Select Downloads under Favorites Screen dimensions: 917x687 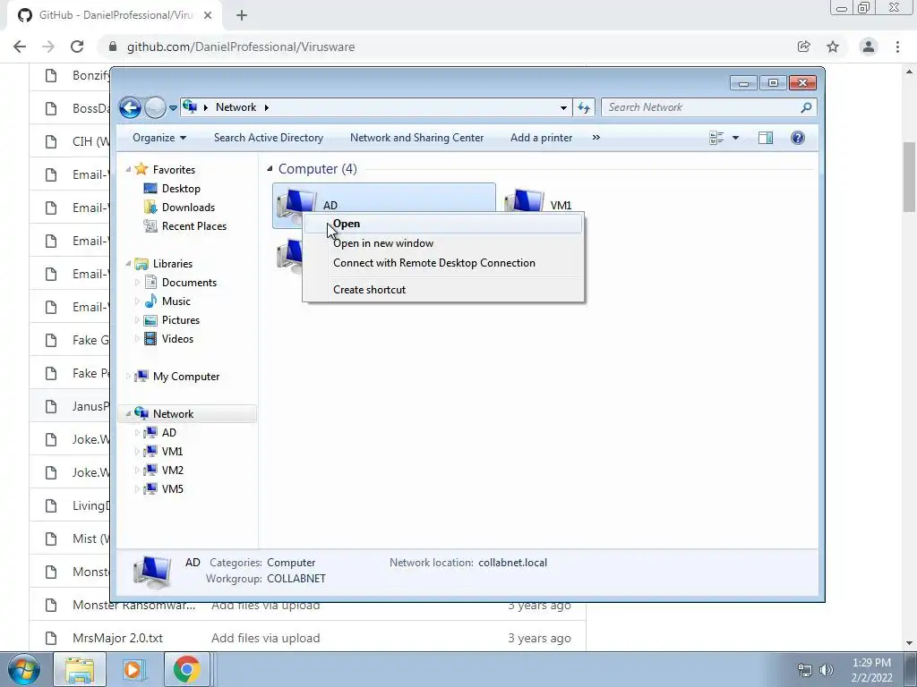188,208
